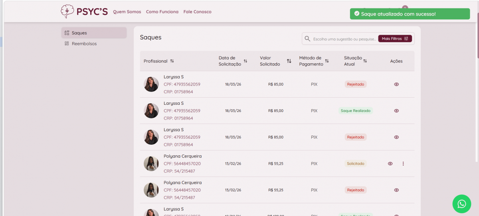The image size is (479, 216).
Task: Focus the search suggestion input field
Action: tap(344, 39)
